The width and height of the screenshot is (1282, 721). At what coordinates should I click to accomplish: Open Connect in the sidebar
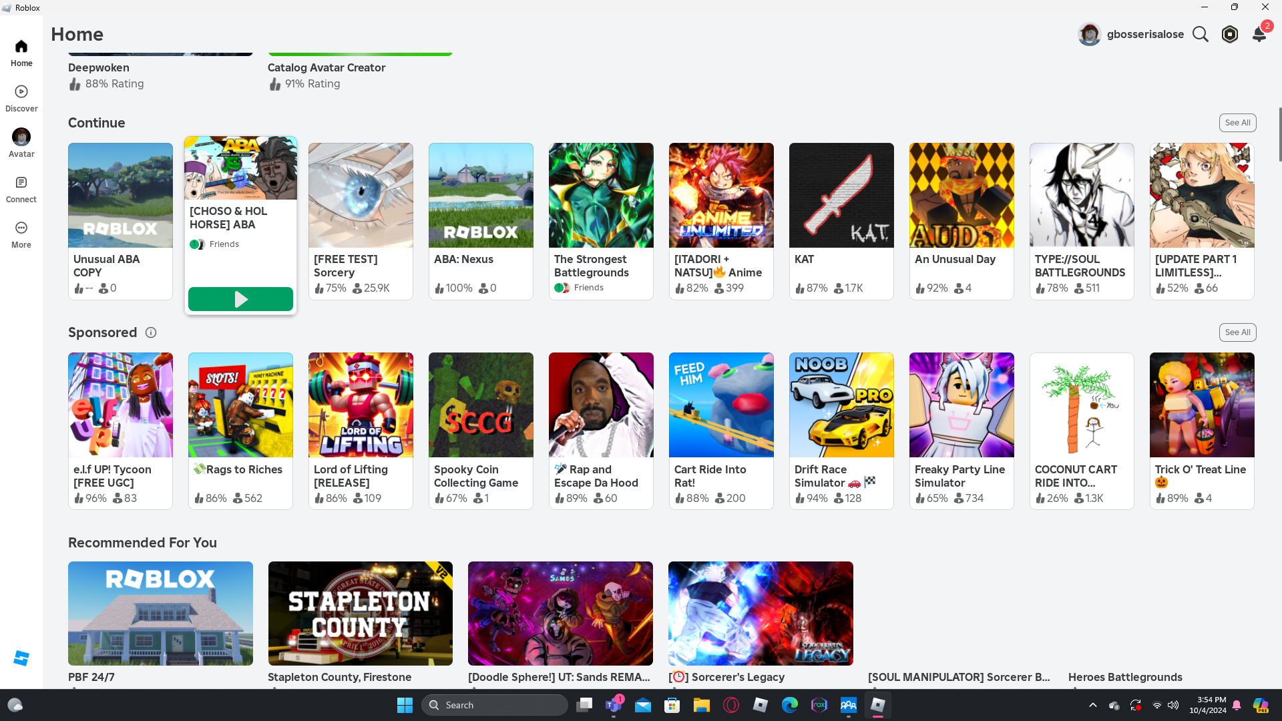(x=21, y=190)
